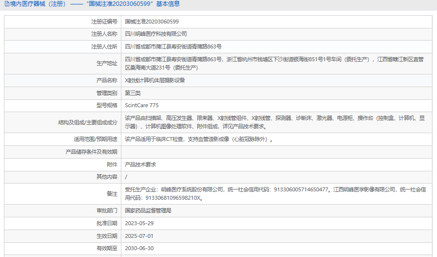Click the 备注 label
The width and height of the screenshot is (437, 257).
(112, 194)
